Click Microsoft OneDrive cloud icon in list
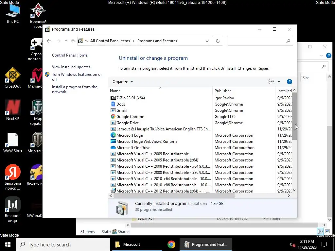 [113, 147]
